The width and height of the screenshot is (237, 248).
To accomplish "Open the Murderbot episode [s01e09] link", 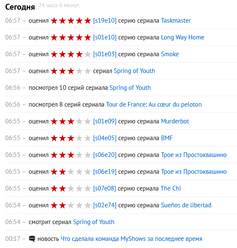I will click(105, 121).
